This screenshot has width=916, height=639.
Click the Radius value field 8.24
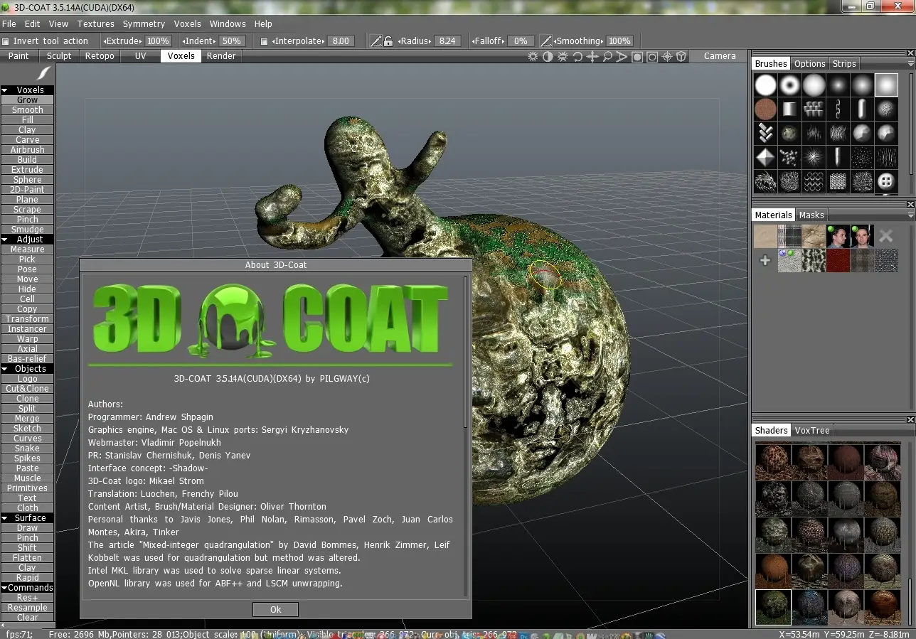pyautogui.click(x=447, y=41)
